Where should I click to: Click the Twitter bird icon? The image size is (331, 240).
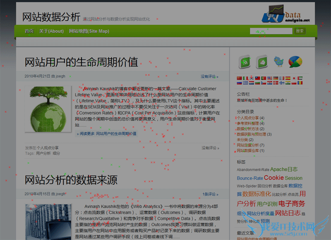pyautogui.click(x=278, y=61)
